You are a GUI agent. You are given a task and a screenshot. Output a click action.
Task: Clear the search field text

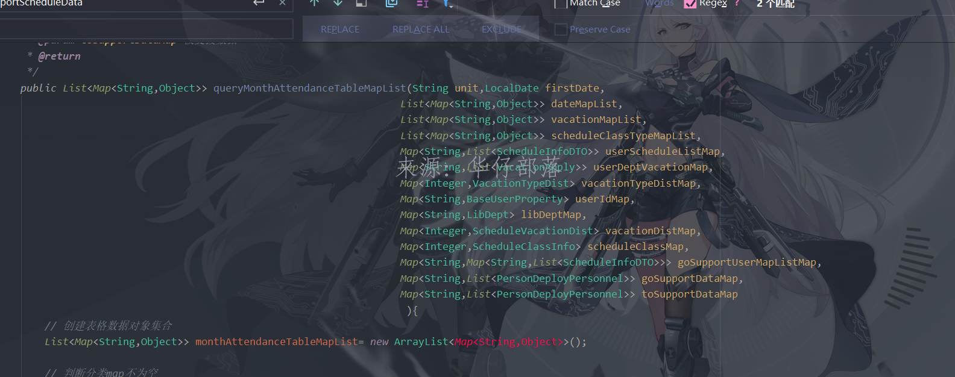tap(282, 3)
